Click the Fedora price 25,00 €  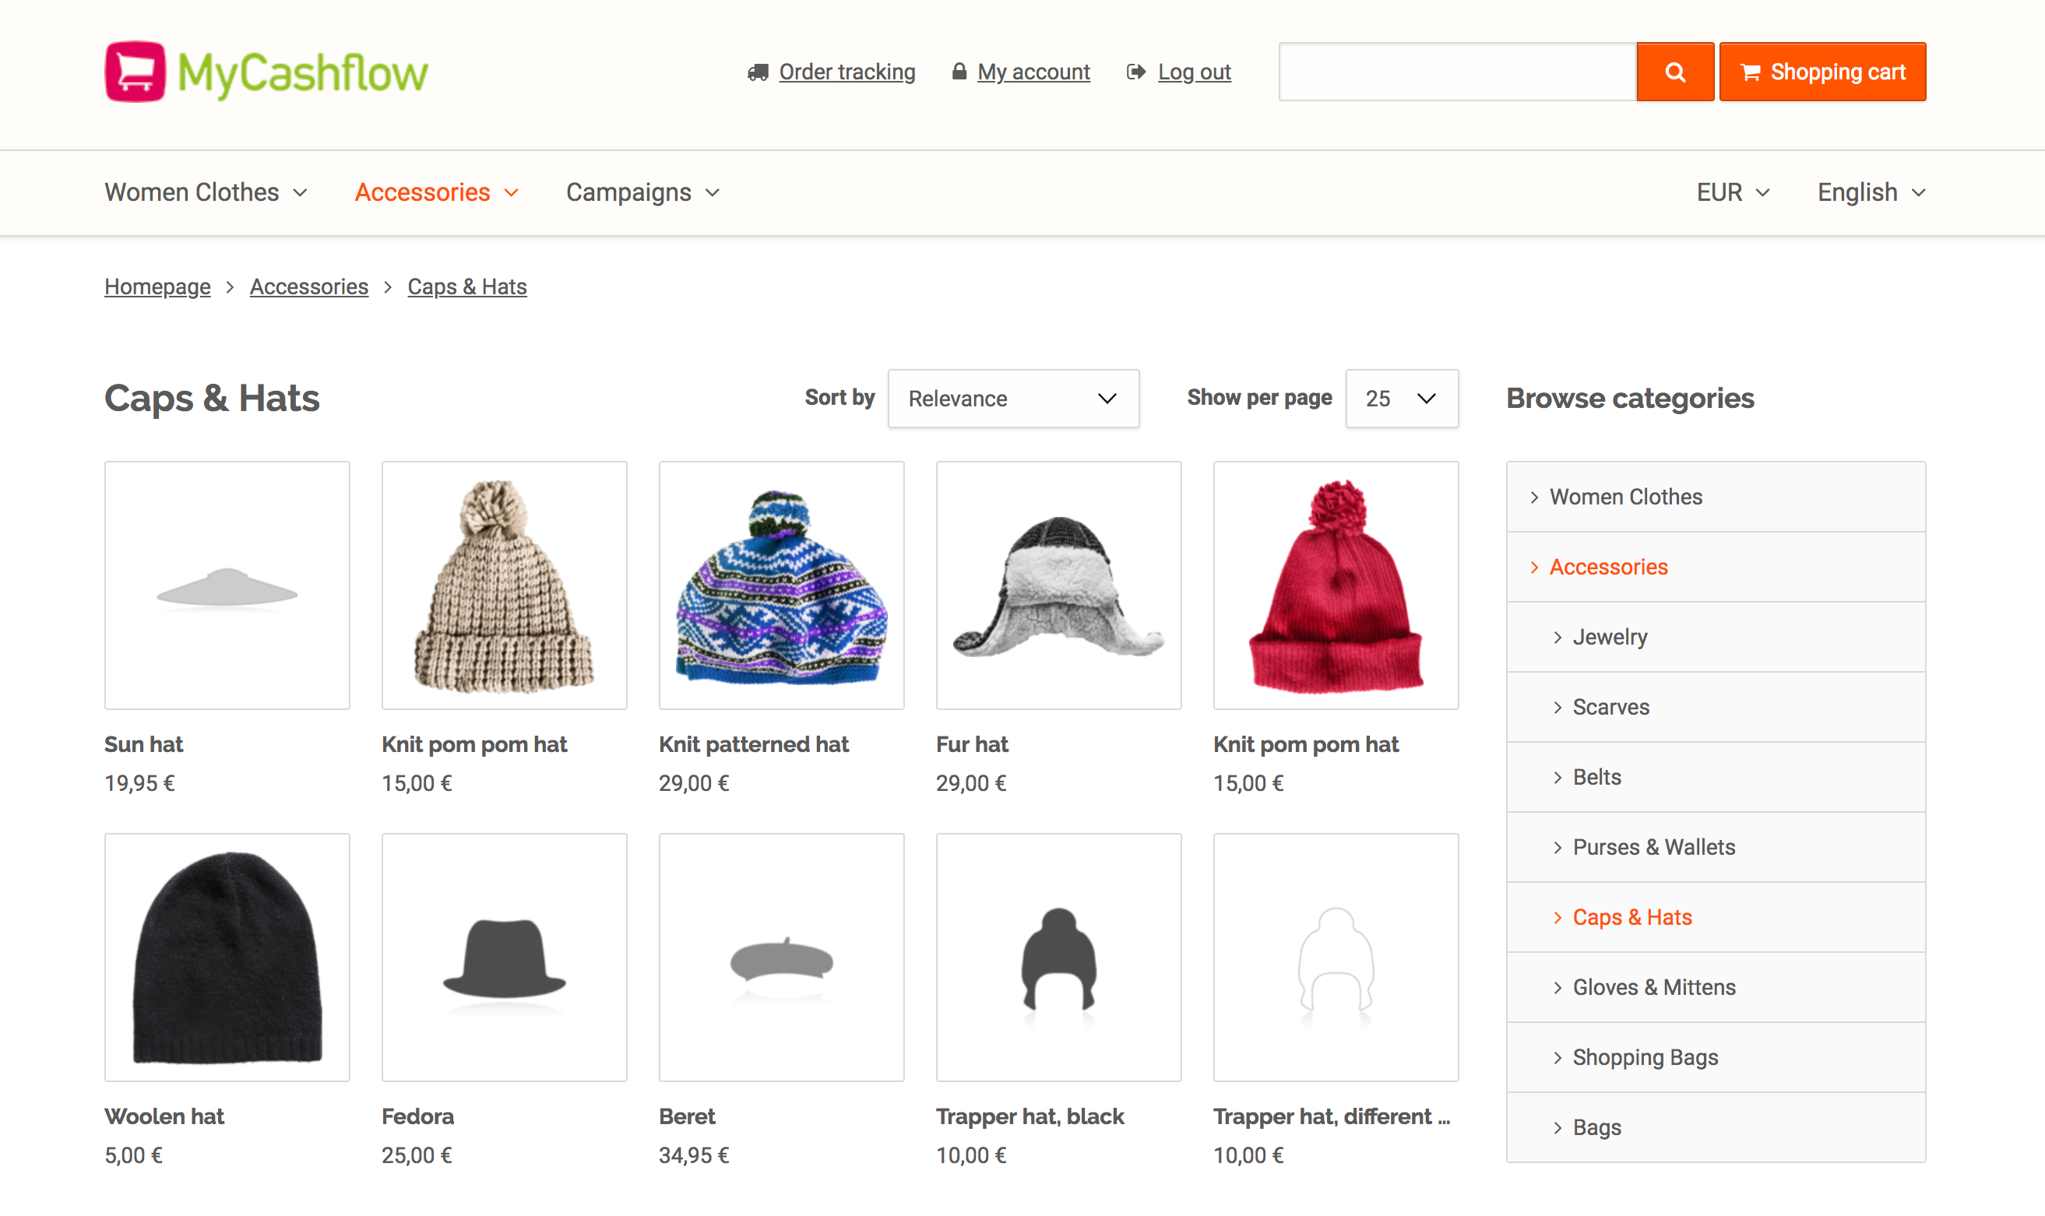[417, 1155]
